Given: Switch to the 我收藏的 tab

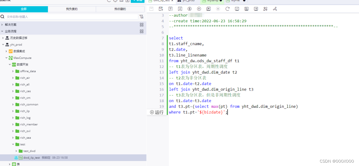Looking at the screenshot, I should [x=120, y=9].
